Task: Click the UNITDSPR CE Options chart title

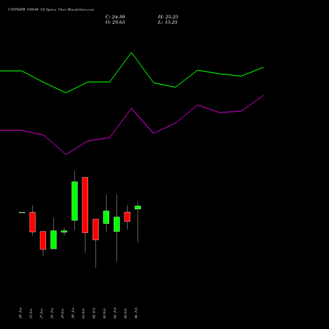Action: [51, 9]
